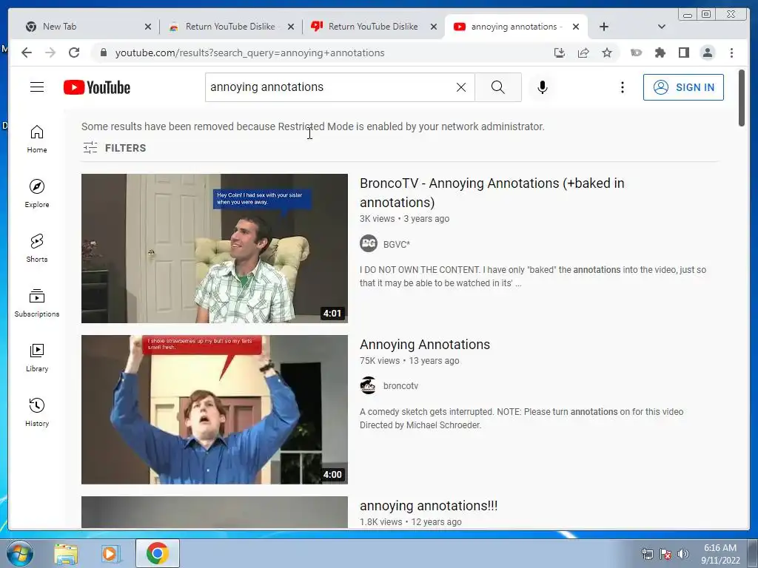Click the SIGN IN button

(x=683, y=87)
